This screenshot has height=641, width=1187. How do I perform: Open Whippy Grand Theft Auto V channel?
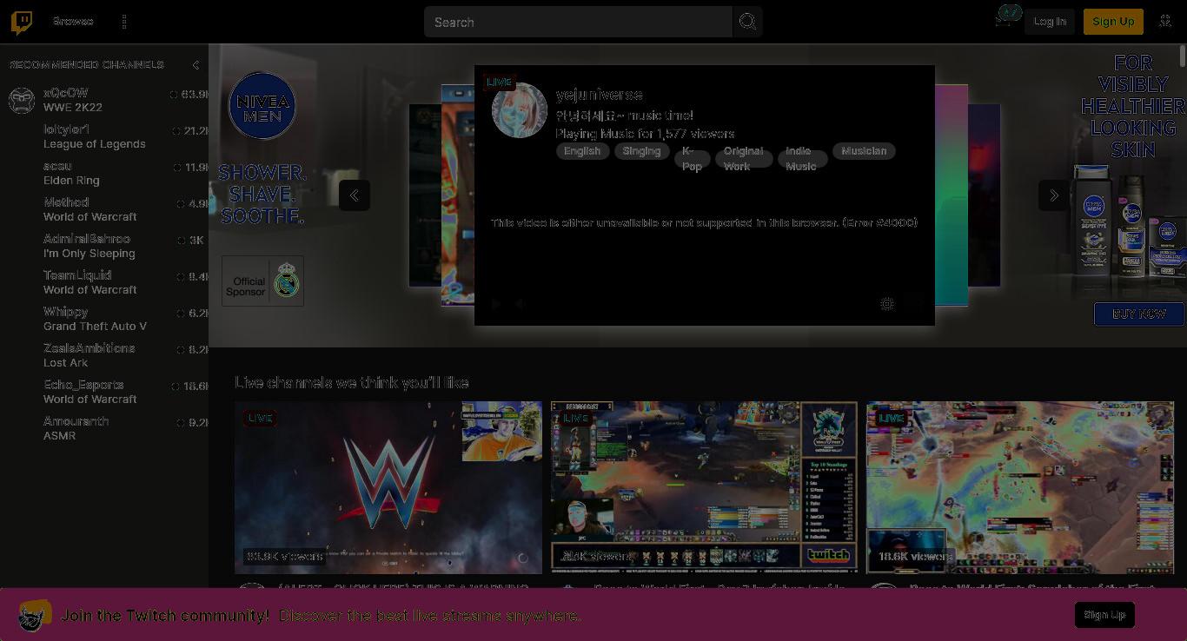click(x=104, y=319)
